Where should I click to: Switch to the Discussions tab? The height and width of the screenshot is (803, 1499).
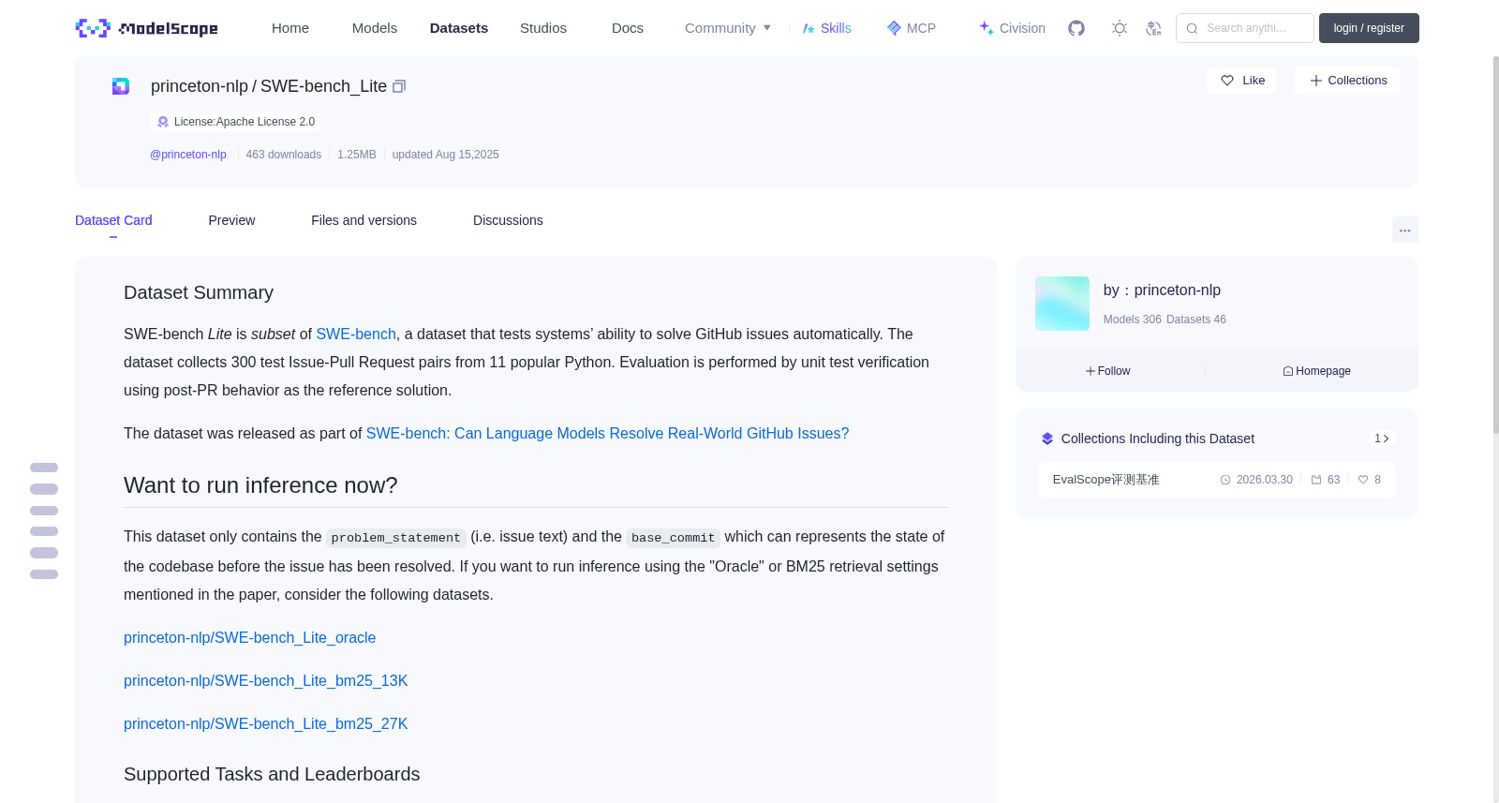pyautogui.click(x=508, y=220)
